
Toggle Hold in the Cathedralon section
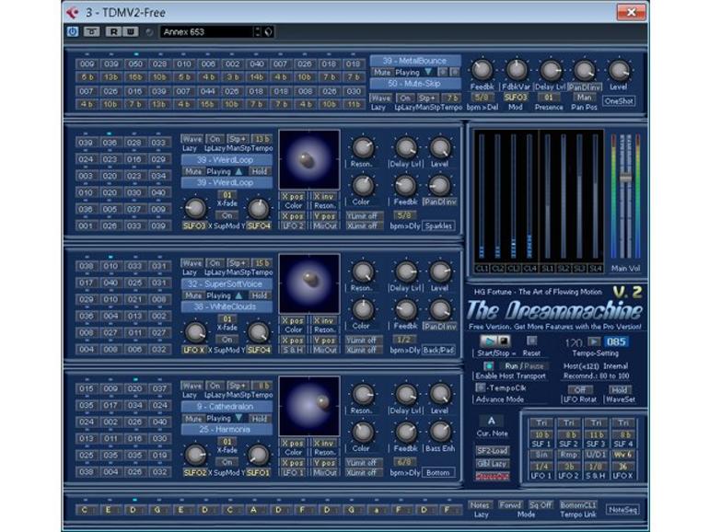260,419
